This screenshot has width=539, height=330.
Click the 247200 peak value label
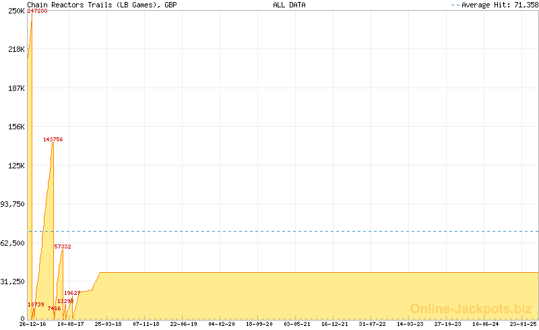coord(37,11)
